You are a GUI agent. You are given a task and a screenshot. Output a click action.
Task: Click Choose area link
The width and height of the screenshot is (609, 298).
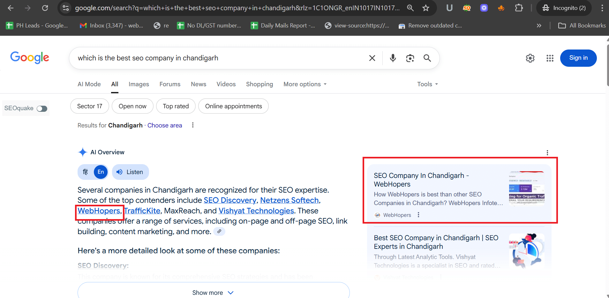pyautogui.click(x=165, y=126)
